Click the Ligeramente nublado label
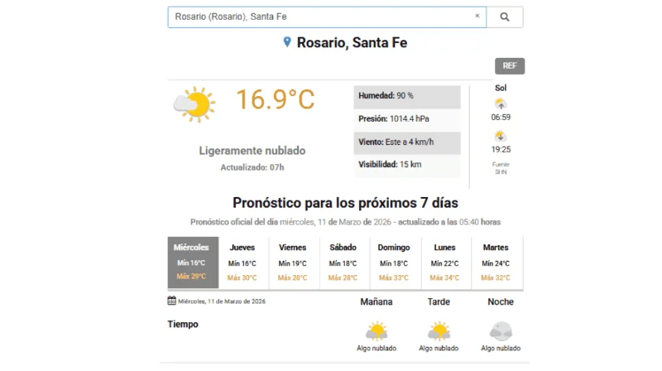The image size is (662, 371). [x=252, y=151]
